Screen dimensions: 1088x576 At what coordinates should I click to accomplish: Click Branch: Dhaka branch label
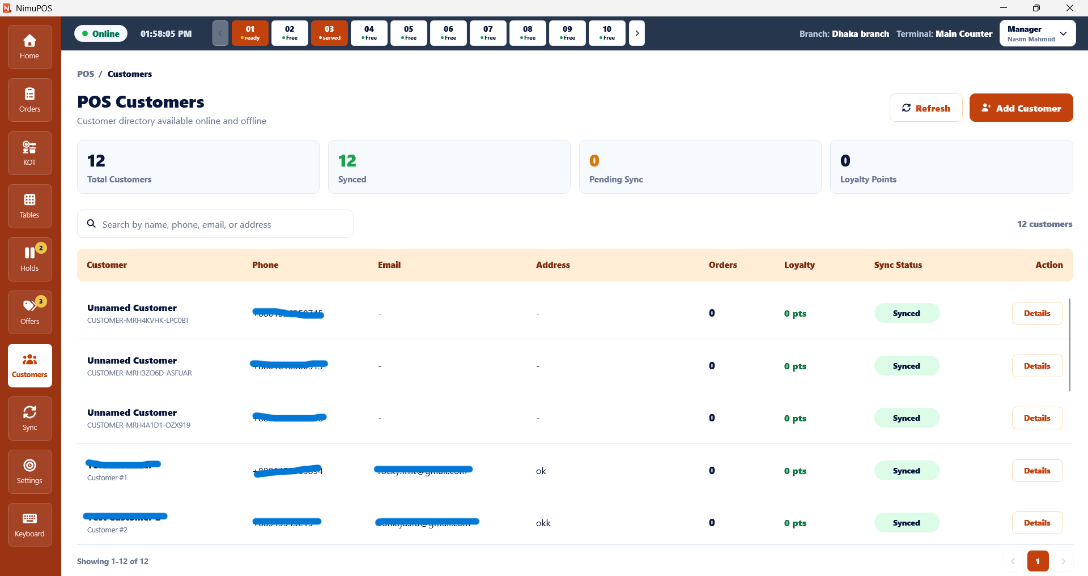[x=844, y=33]
